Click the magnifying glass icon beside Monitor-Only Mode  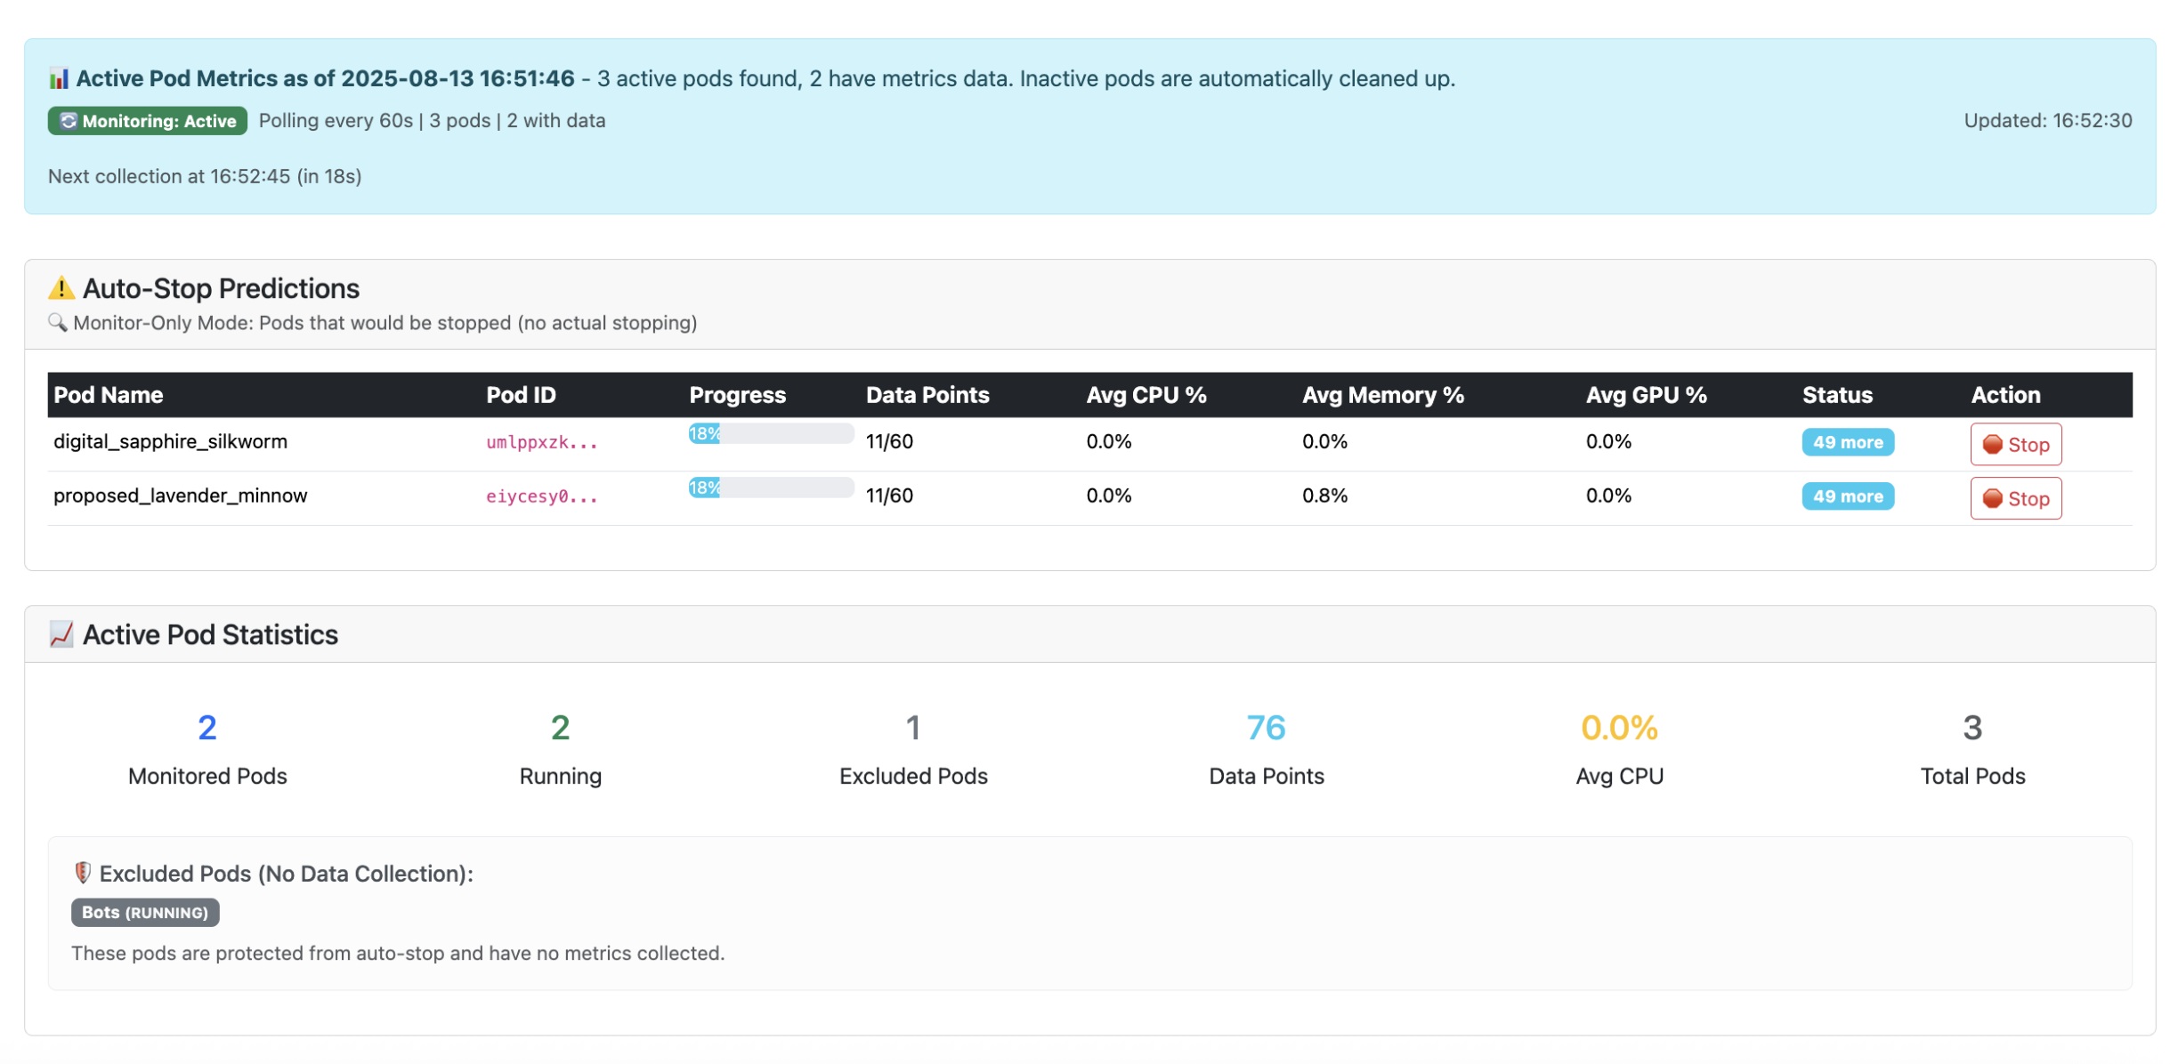click(x=58, y=322)
